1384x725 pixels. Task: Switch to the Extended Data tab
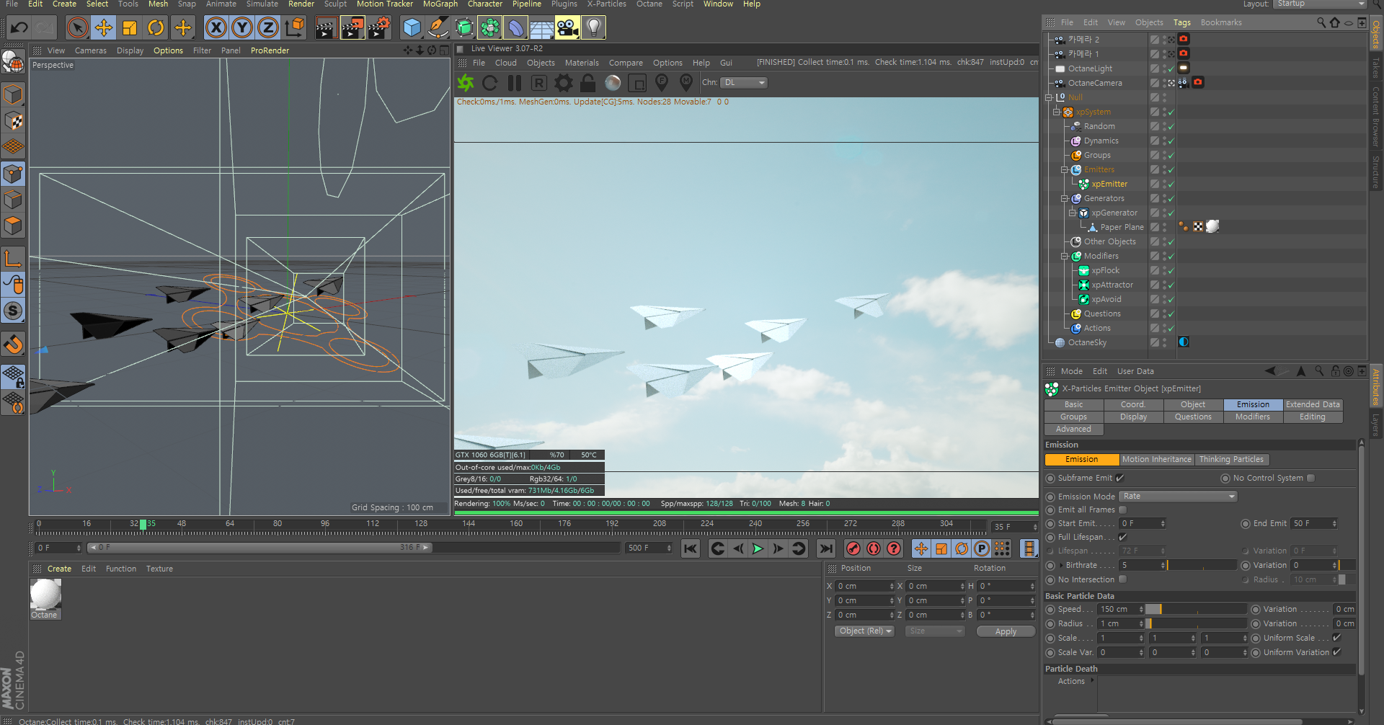1312,404
